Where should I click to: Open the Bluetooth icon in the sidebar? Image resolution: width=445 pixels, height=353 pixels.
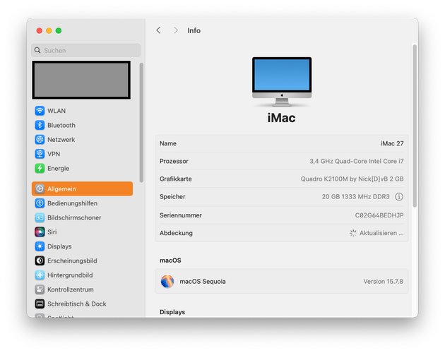pos(40,125)
